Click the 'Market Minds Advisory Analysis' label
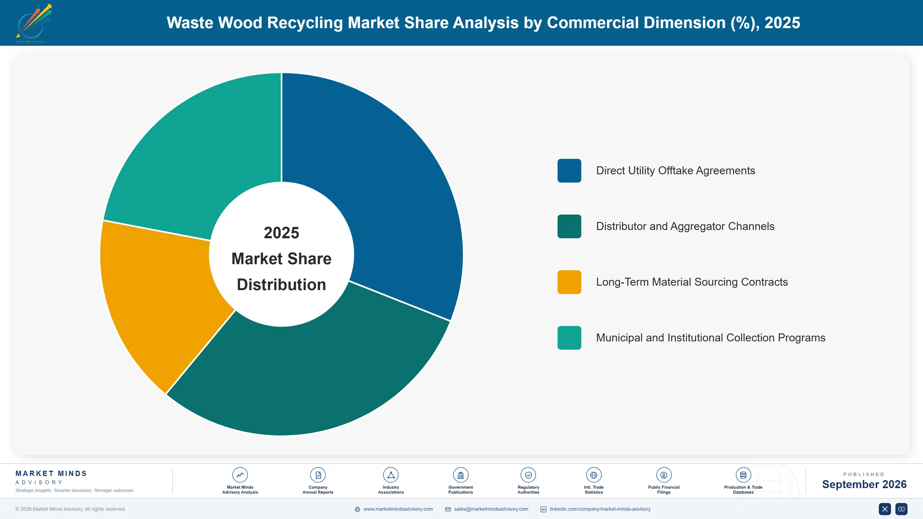923x519 pixels. [x=240, y=490]
